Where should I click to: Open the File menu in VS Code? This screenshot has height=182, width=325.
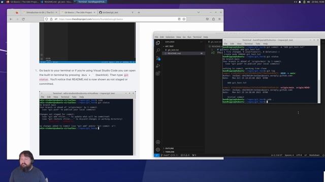(x=156, y=37)
